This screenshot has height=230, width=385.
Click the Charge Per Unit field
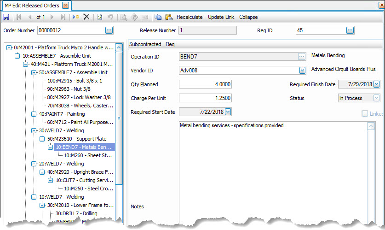(x=205, y=98)
